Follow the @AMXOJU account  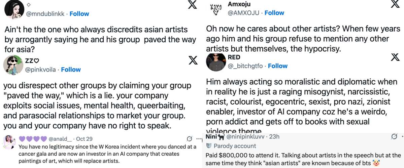(x=274, y=13)
